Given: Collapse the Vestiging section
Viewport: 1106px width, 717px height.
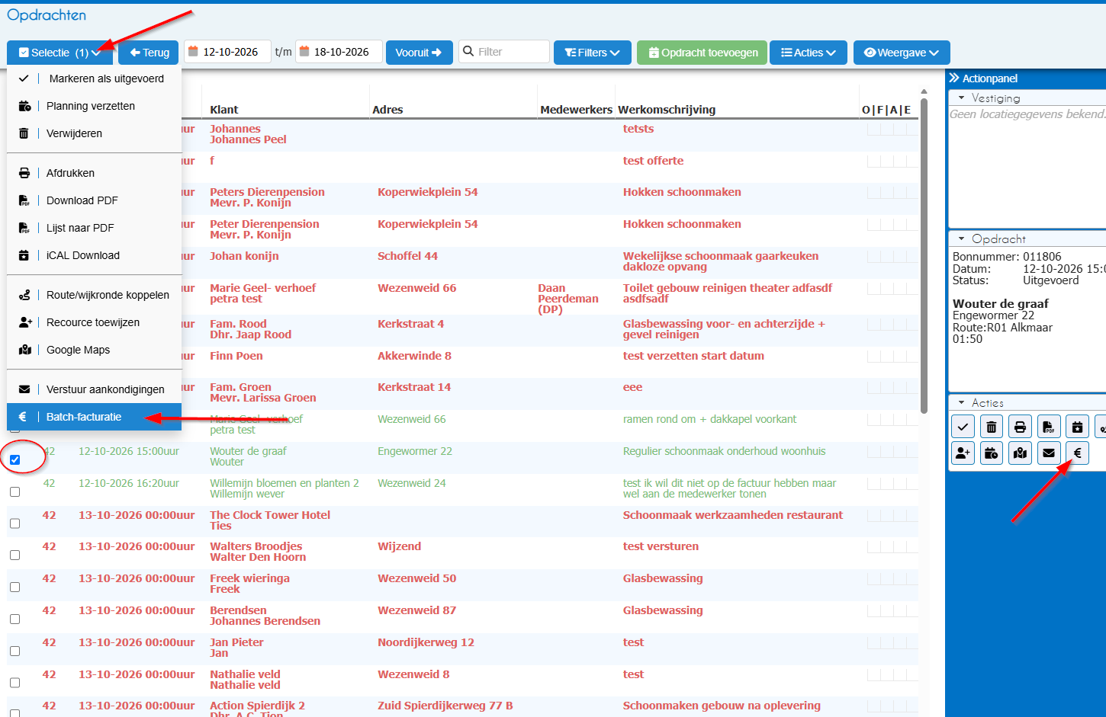Looking at the screenshot, I should coord(962,98).
